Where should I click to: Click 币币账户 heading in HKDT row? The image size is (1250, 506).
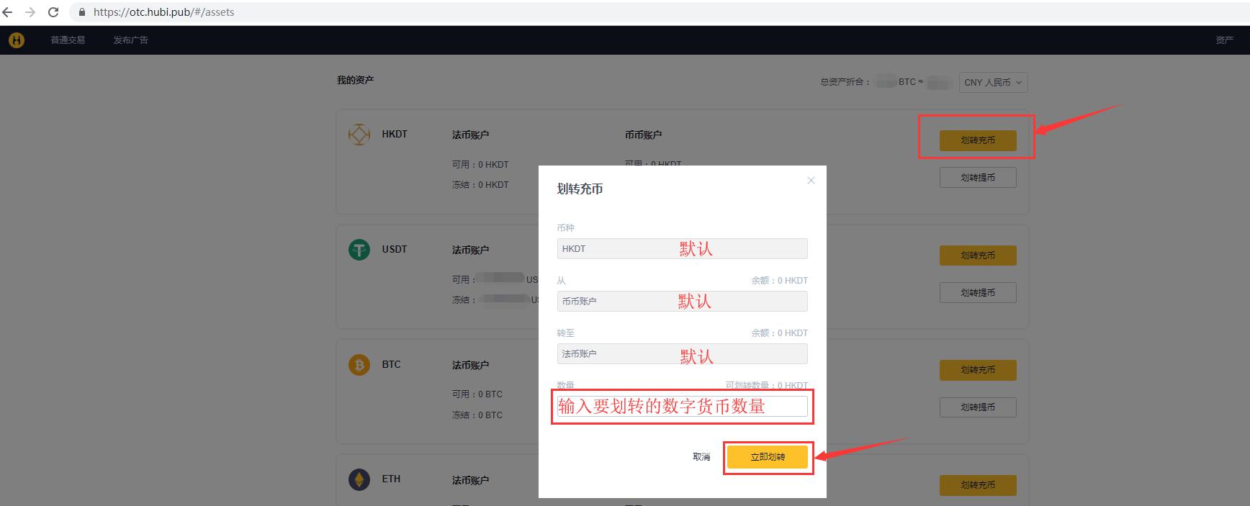(643, 135)
